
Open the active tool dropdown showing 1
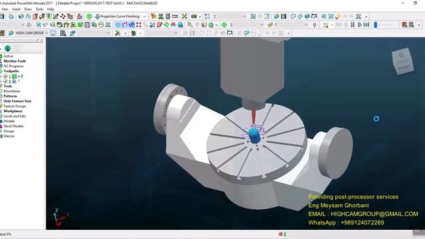tap(291, 25)
